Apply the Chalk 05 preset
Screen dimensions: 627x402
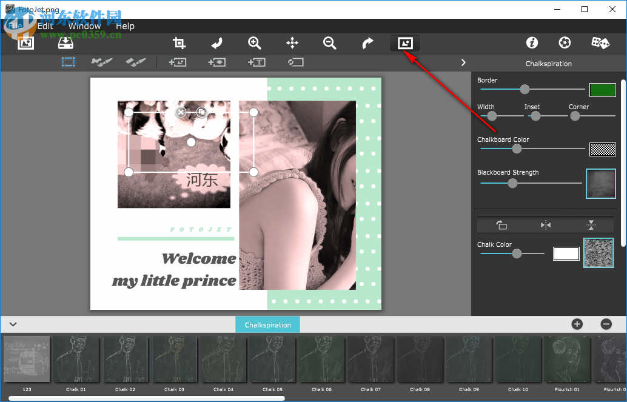coord(272,359)
